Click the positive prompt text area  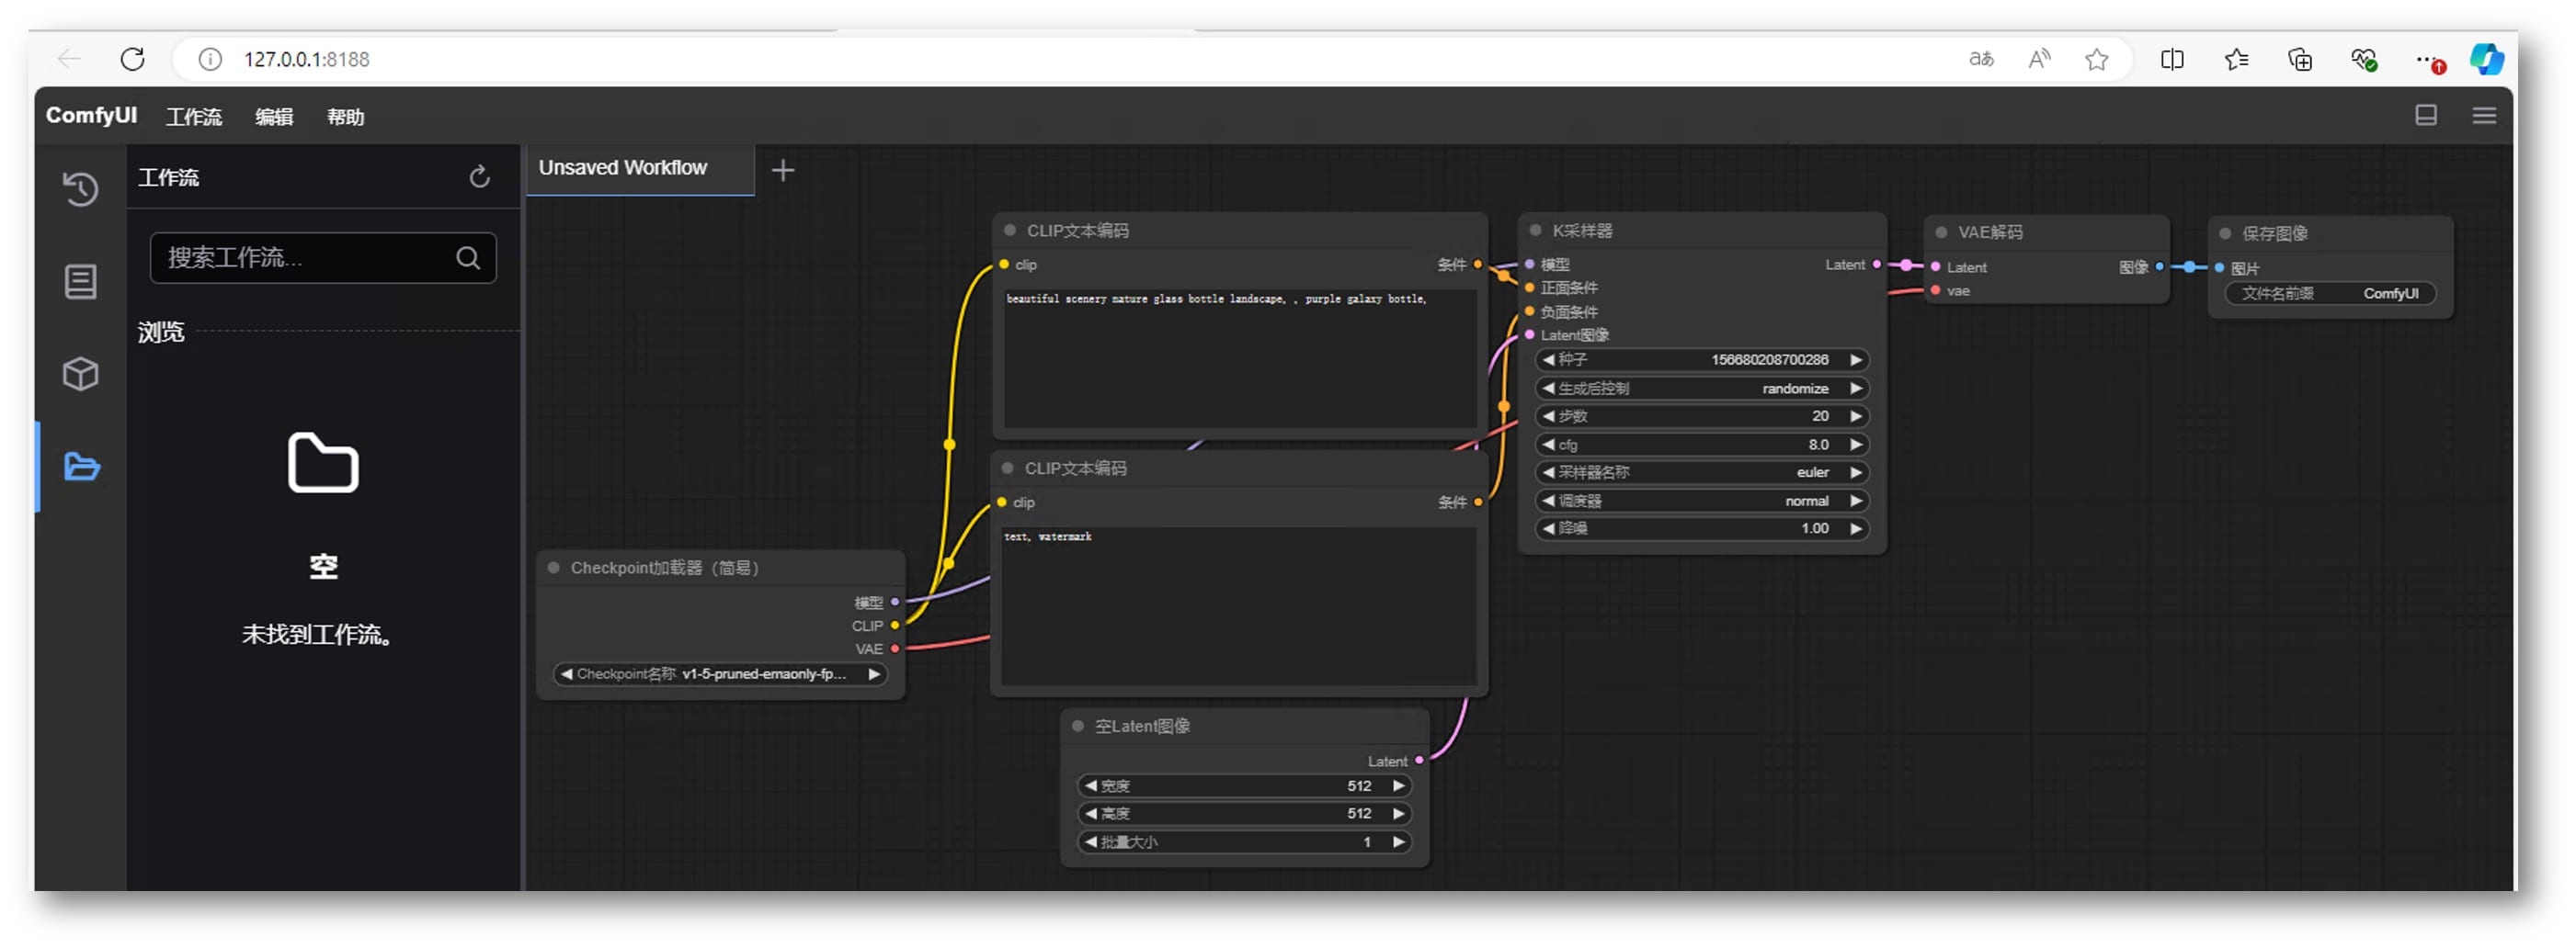pyautogui.click(x=1240, y=358)
